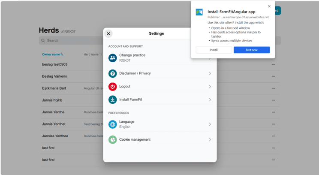Viewport: 319px width, 175px height.
Task: Click the Language globe icon
Action: (x=112, y=124)
